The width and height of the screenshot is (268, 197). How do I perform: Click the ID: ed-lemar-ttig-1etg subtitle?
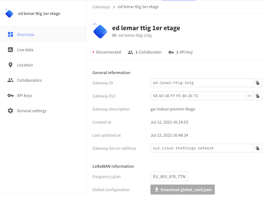click(x=132, y=35)
